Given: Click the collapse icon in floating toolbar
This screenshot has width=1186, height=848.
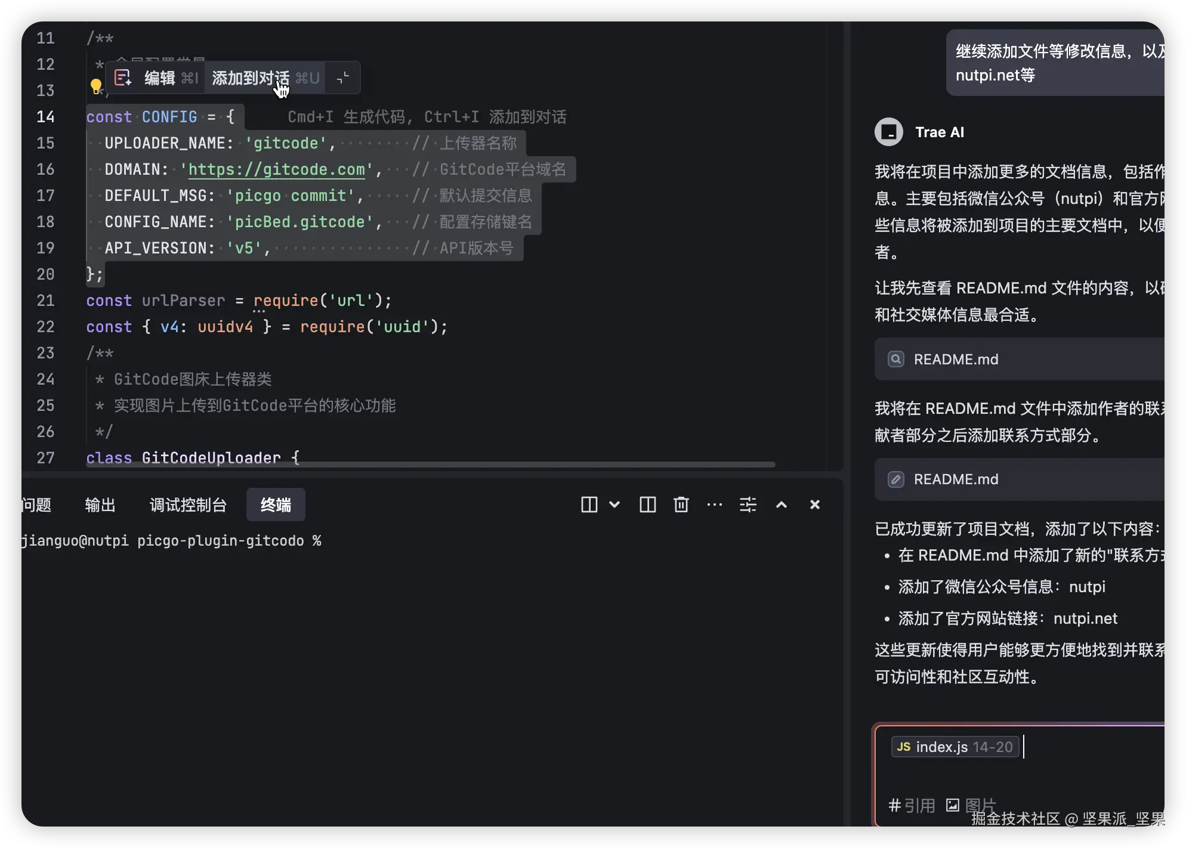Looking at the screenshot, I should [343, 78].
